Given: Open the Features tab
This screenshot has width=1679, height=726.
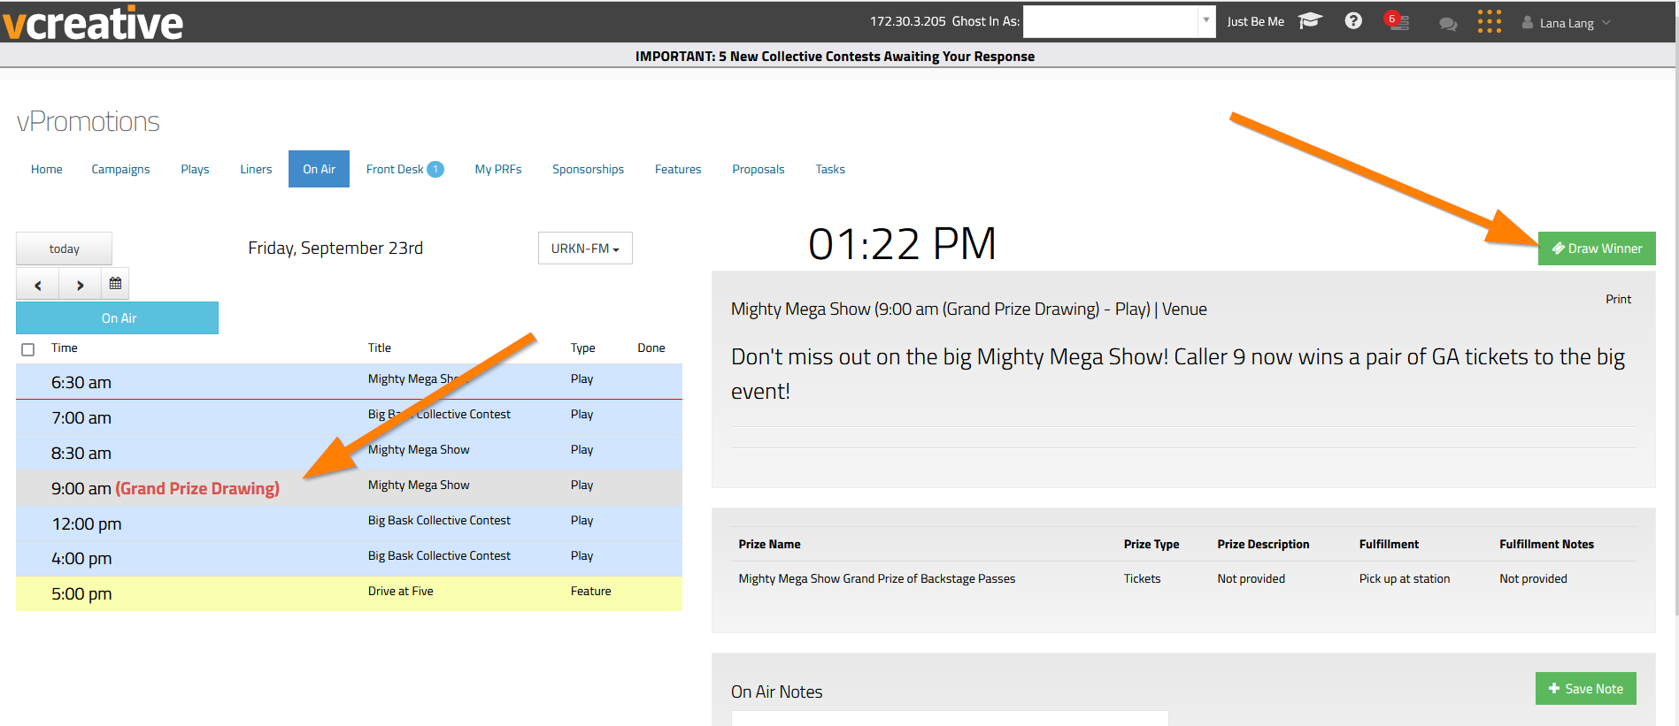Looking at the screenshot, I should point(678,169).
